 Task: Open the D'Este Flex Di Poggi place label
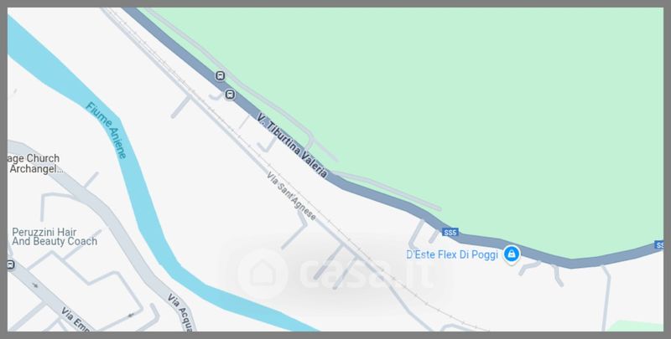(x=452, y=255)
